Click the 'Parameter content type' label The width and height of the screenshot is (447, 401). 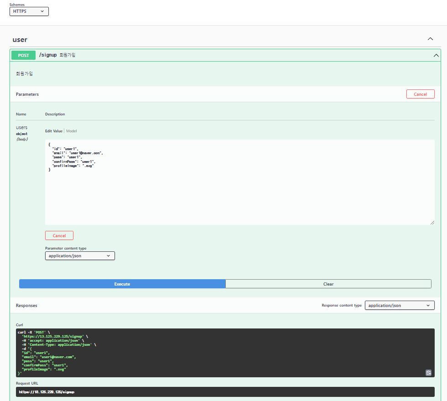pyautogui.click(x=66, y=248)
